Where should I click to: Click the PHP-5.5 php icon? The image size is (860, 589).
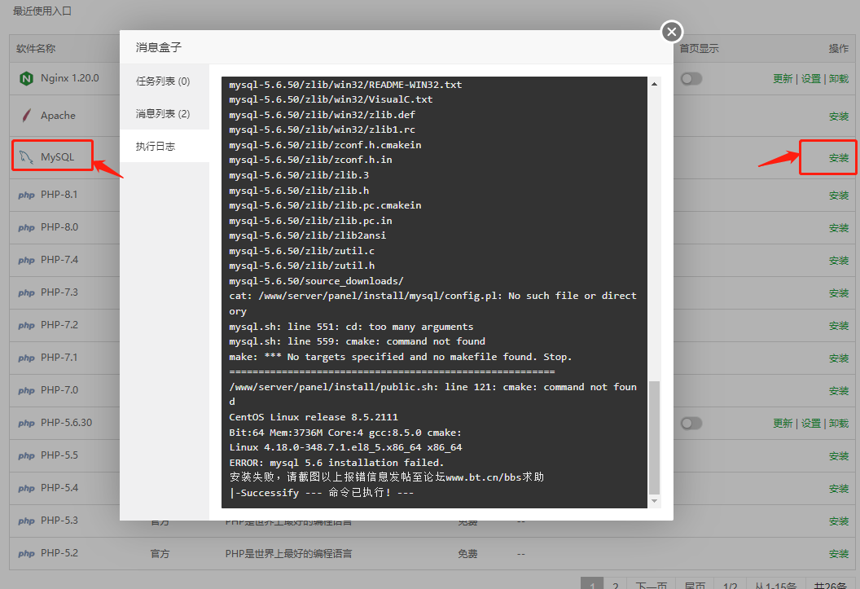[26, 455]
